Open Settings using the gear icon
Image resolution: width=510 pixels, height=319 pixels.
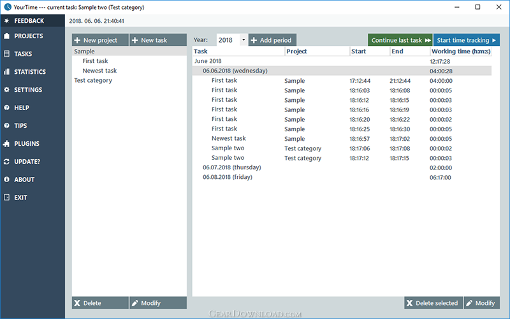6,90
